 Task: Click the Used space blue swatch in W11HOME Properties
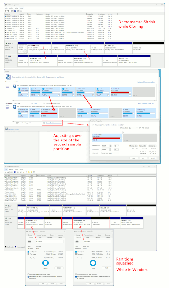28,252
